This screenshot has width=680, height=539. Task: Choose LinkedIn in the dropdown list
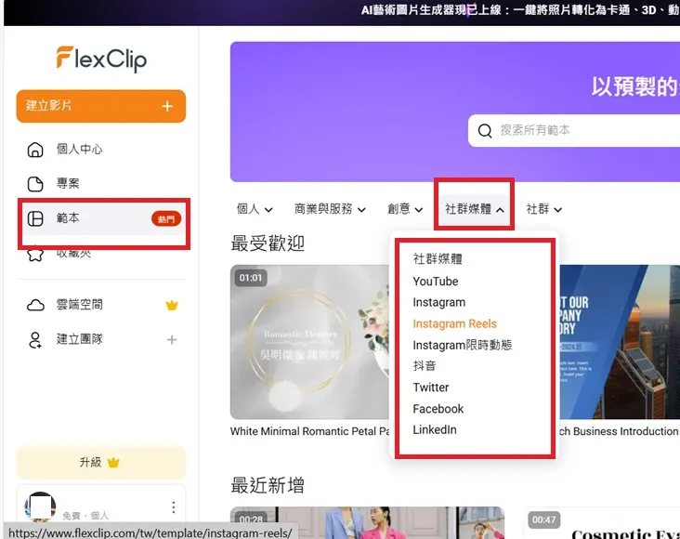pos(435,430)
